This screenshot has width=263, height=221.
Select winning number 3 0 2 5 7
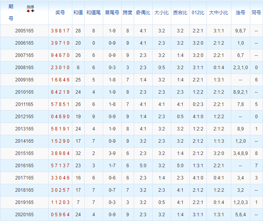point(60,190)
